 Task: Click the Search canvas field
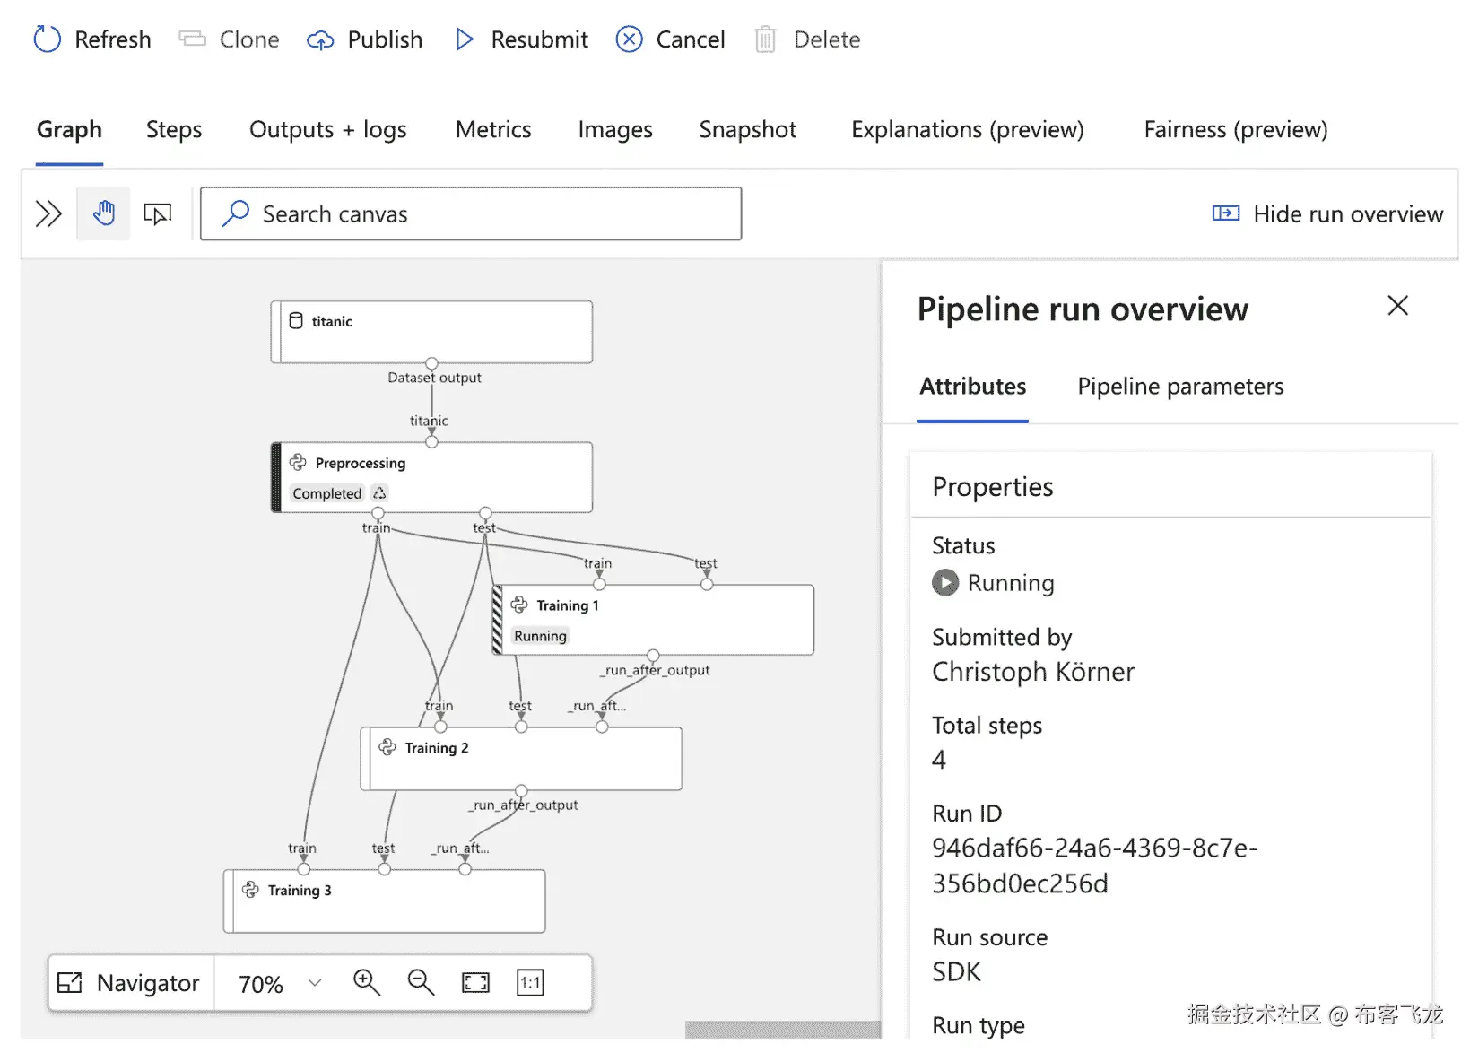pos(471,214)
